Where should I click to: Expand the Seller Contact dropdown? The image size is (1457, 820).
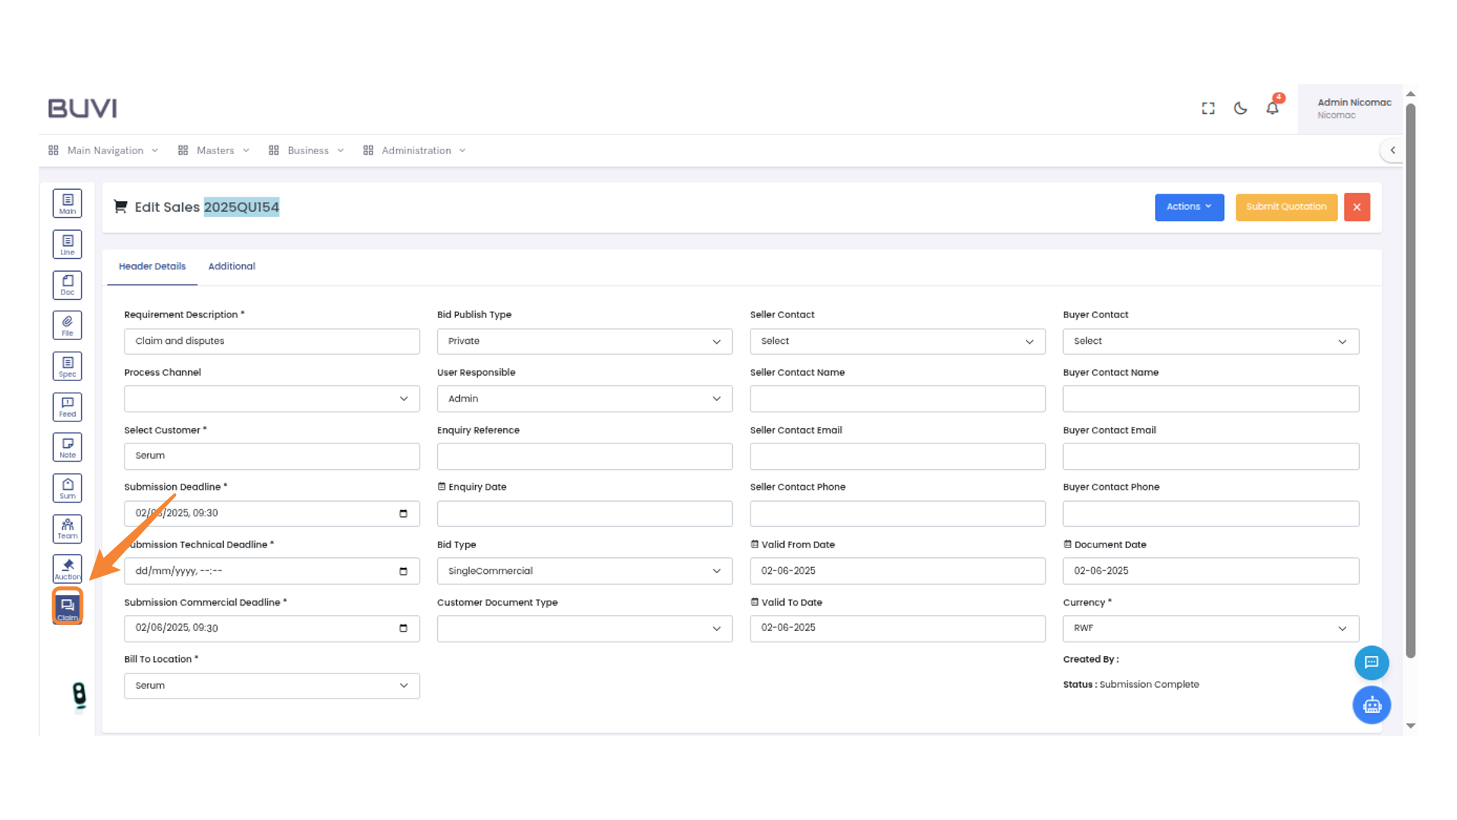pos(897,341)
